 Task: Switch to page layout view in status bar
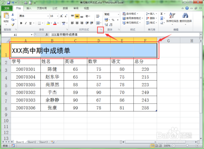tap(157, 146)
